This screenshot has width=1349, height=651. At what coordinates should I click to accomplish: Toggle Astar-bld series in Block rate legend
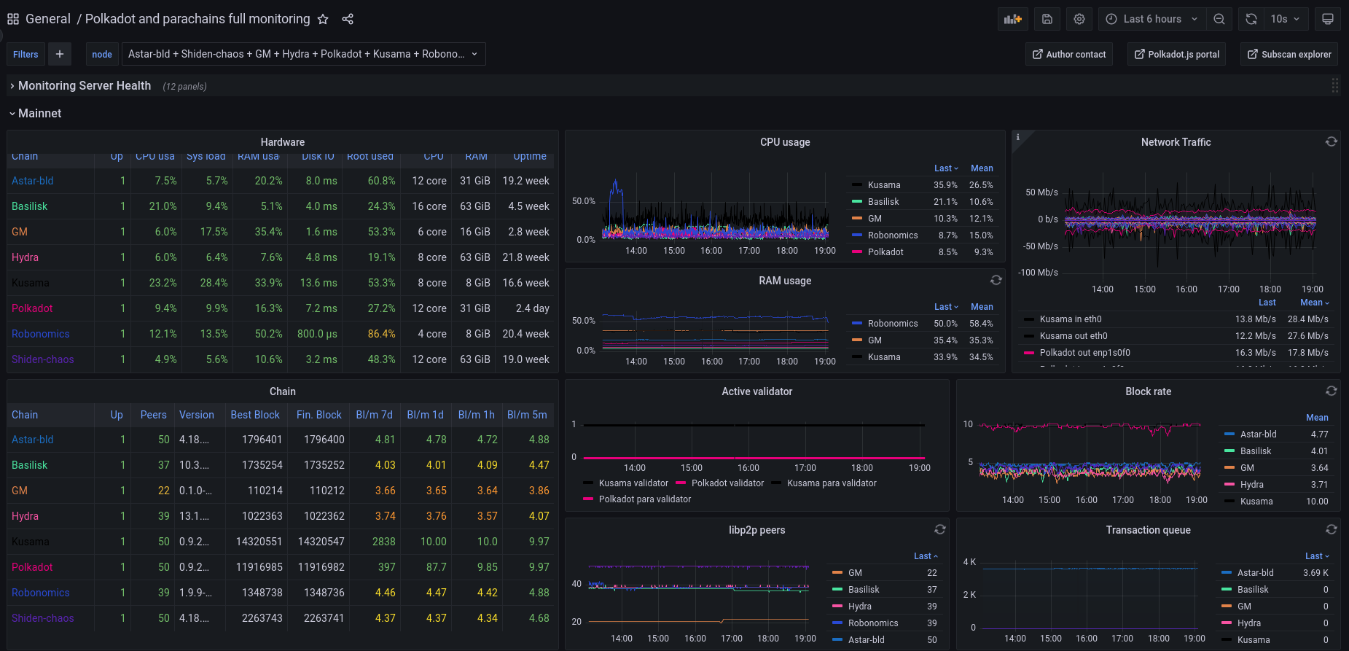coord(1258,434)
